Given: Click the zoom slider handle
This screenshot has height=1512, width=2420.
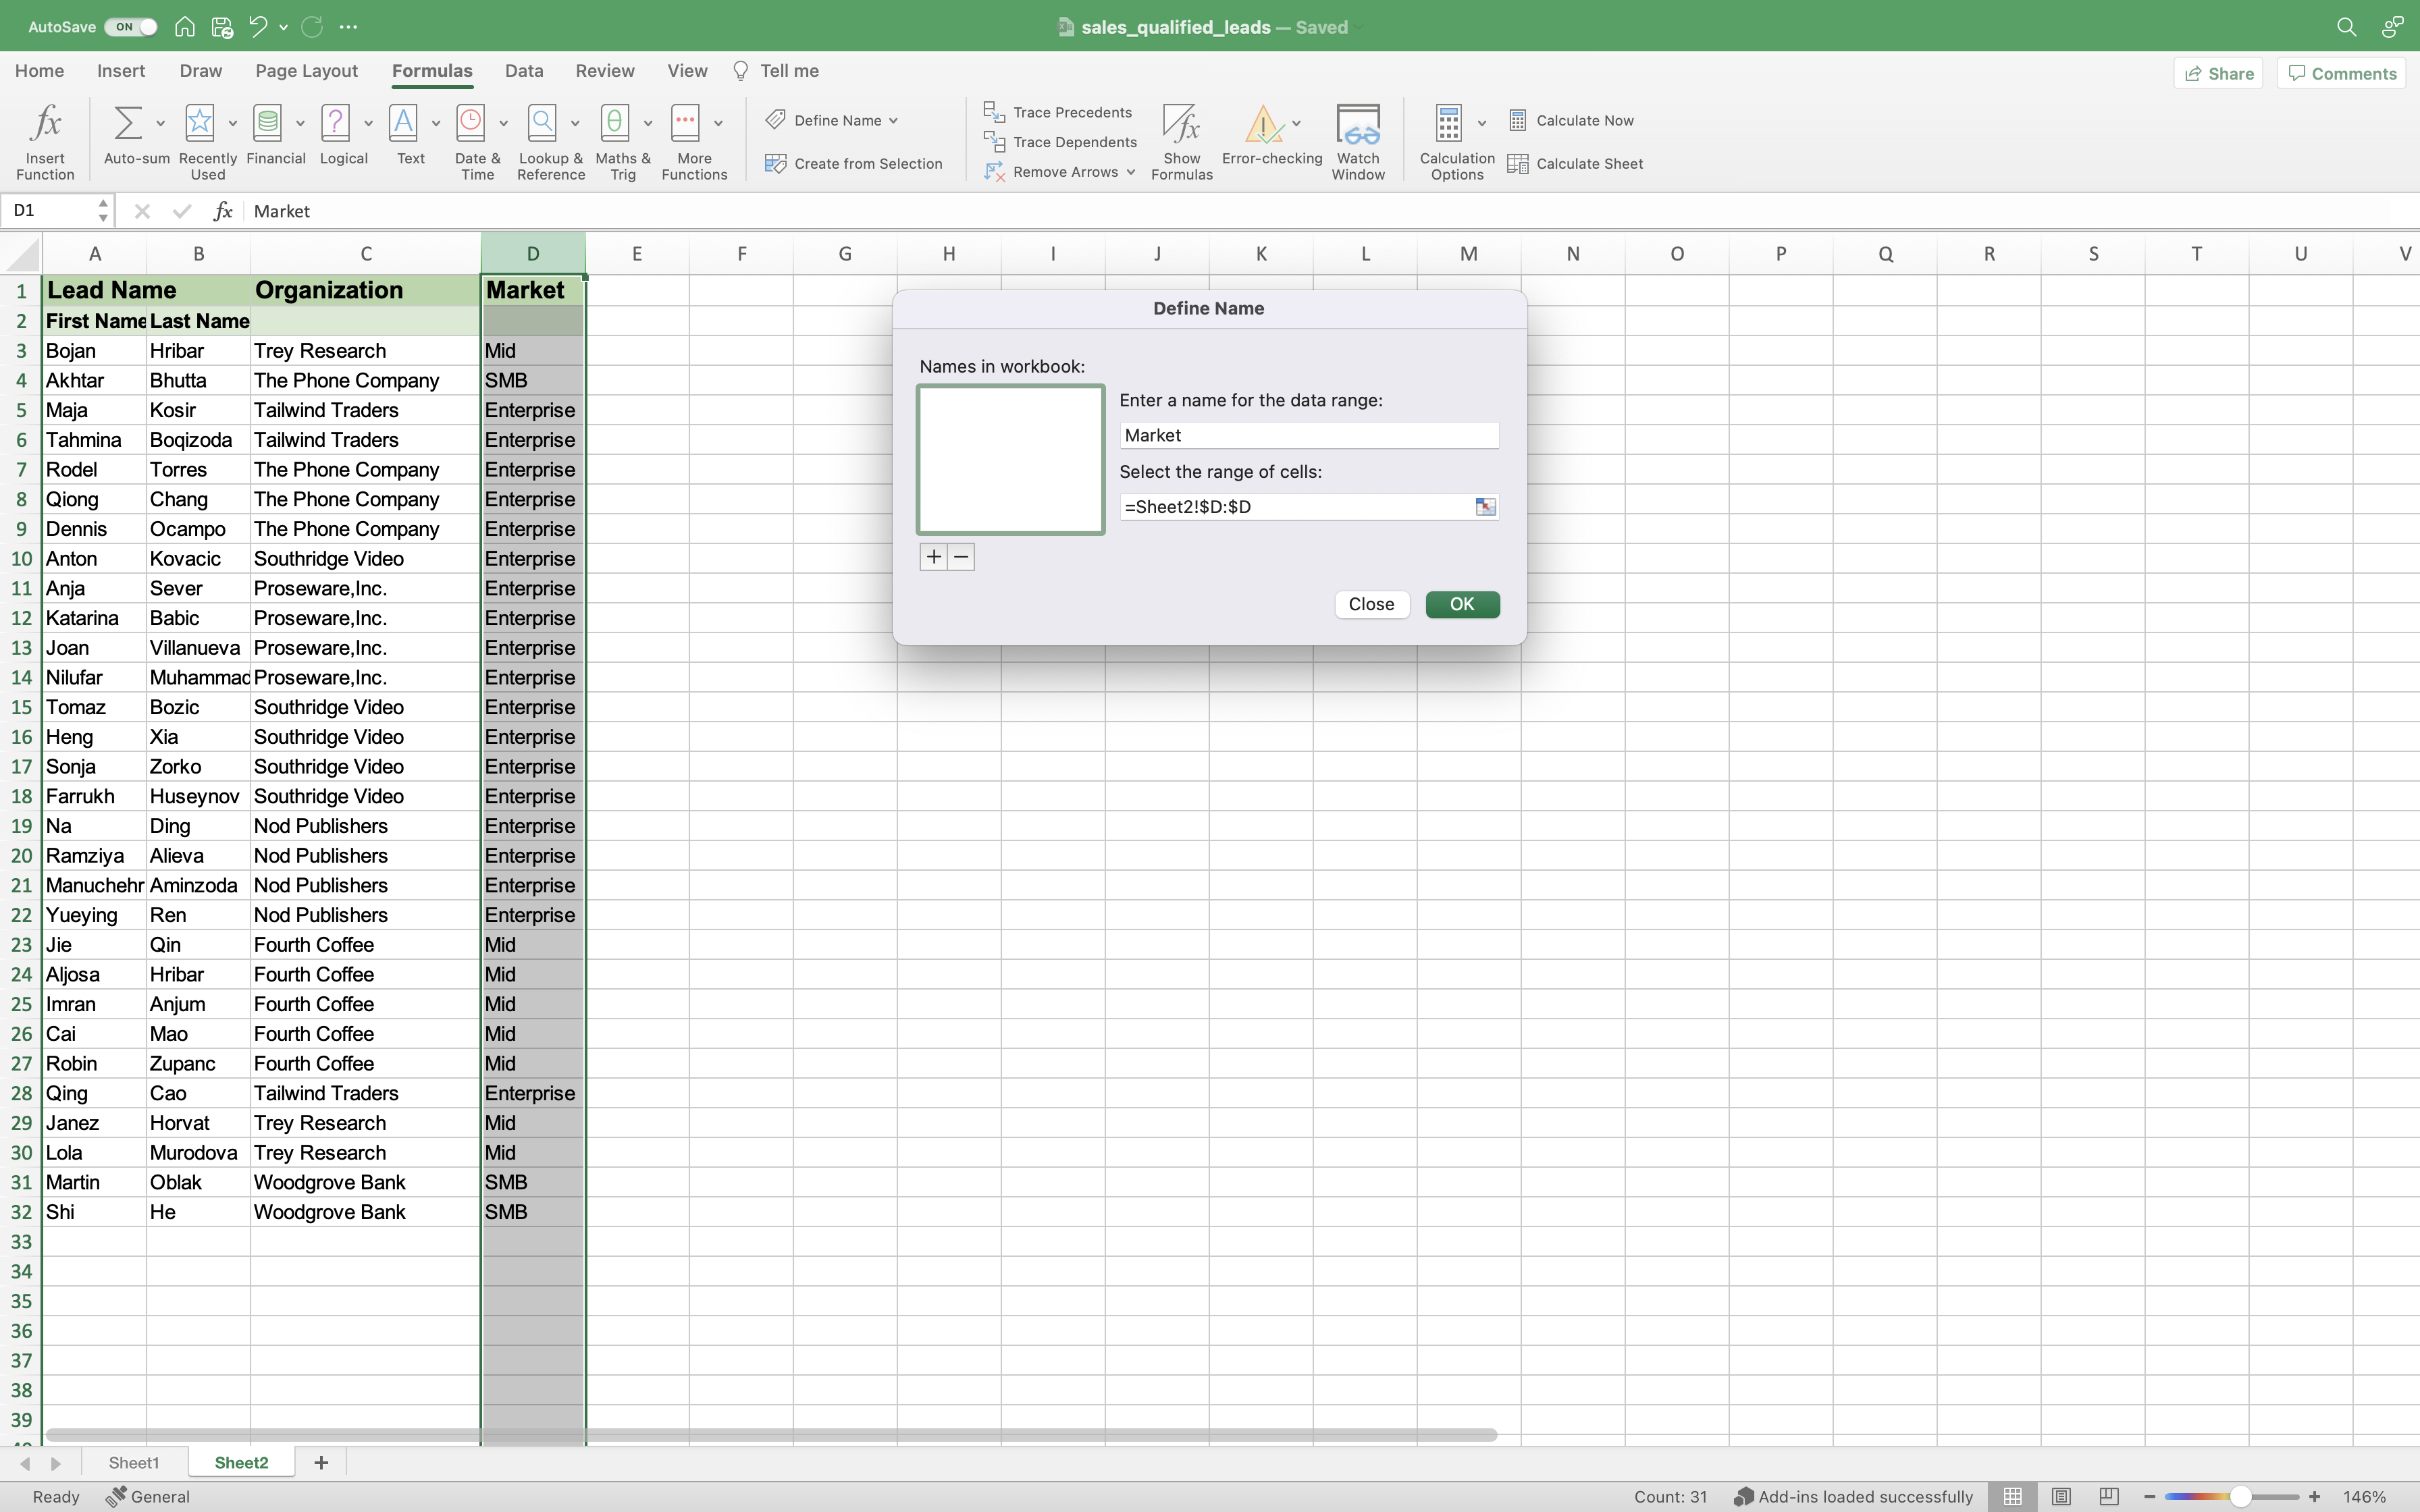Looking at the screenshot, I should (2240, 1496).
